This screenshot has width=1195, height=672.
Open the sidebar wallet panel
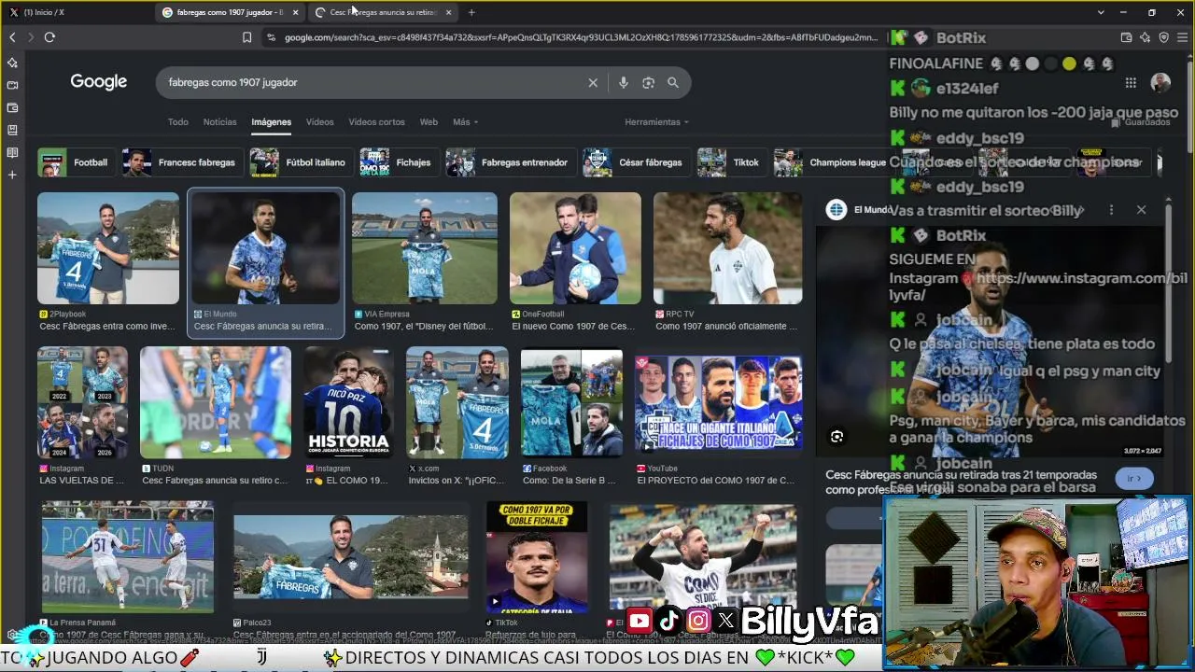12,107
